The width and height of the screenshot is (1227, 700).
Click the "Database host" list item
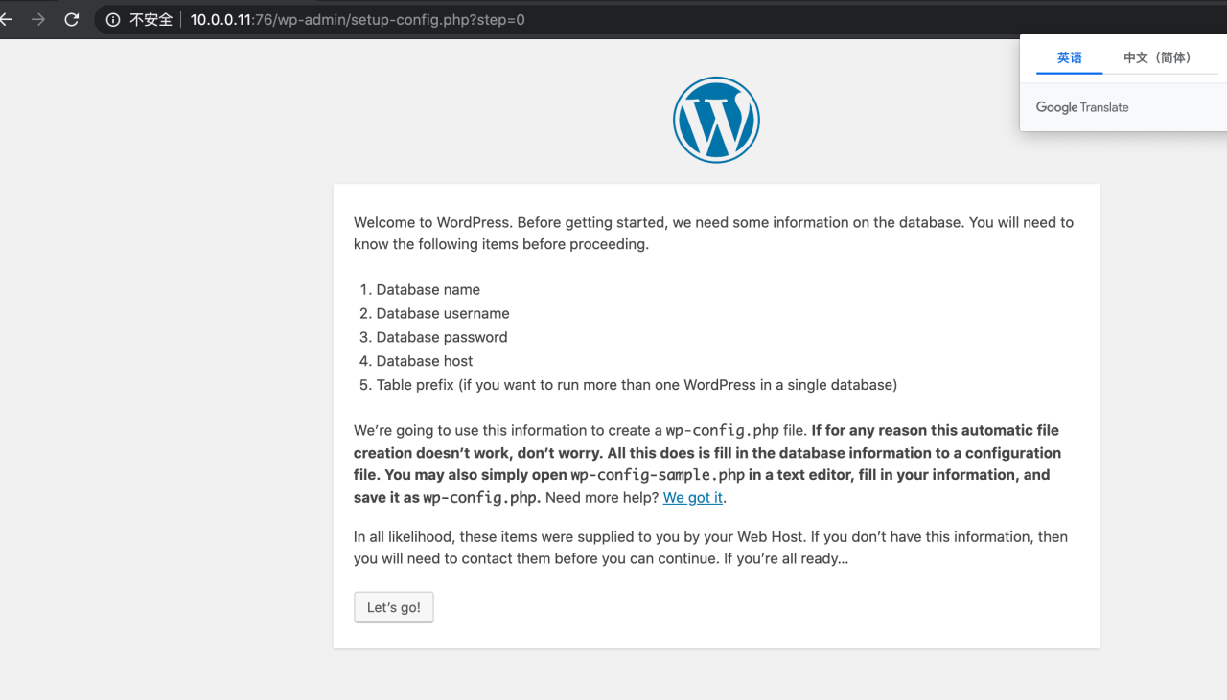pos(425,361)
